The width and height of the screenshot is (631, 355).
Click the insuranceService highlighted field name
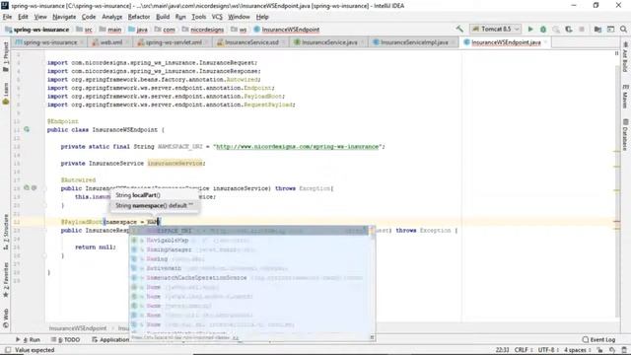click(175, 163)
